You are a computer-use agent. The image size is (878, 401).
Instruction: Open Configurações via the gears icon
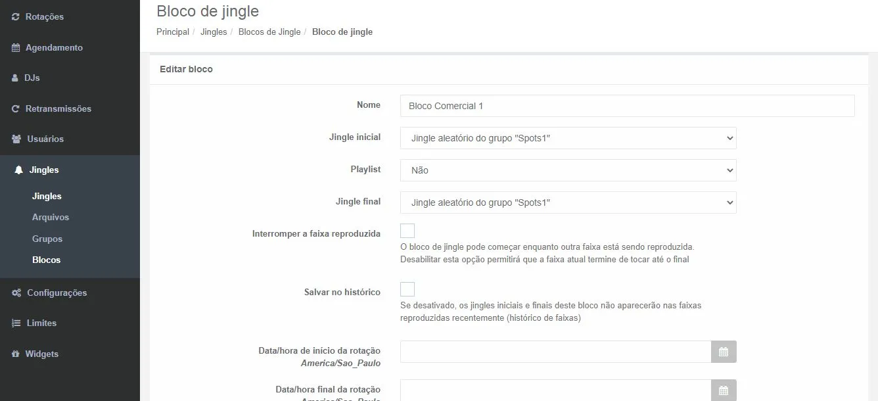coord(16,293)
